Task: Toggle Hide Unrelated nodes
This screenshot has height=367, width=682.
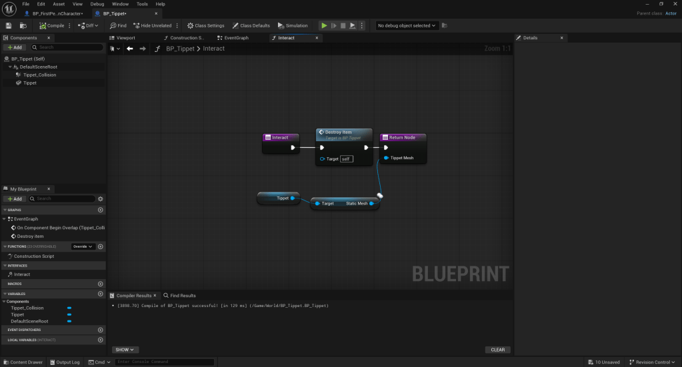Action: [152, 25]
